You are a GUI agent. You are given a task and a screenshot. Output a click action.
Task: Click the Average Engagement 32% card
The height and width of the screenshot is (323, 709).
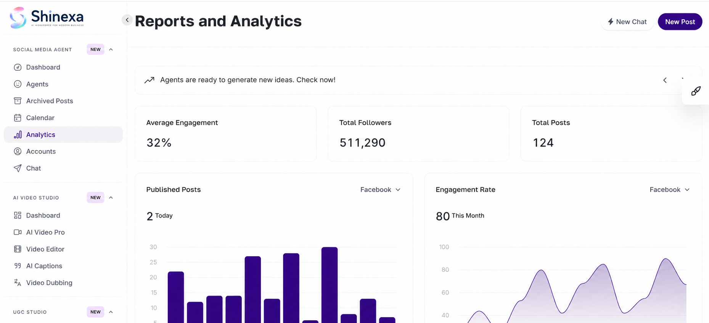[x=226, y=134]
